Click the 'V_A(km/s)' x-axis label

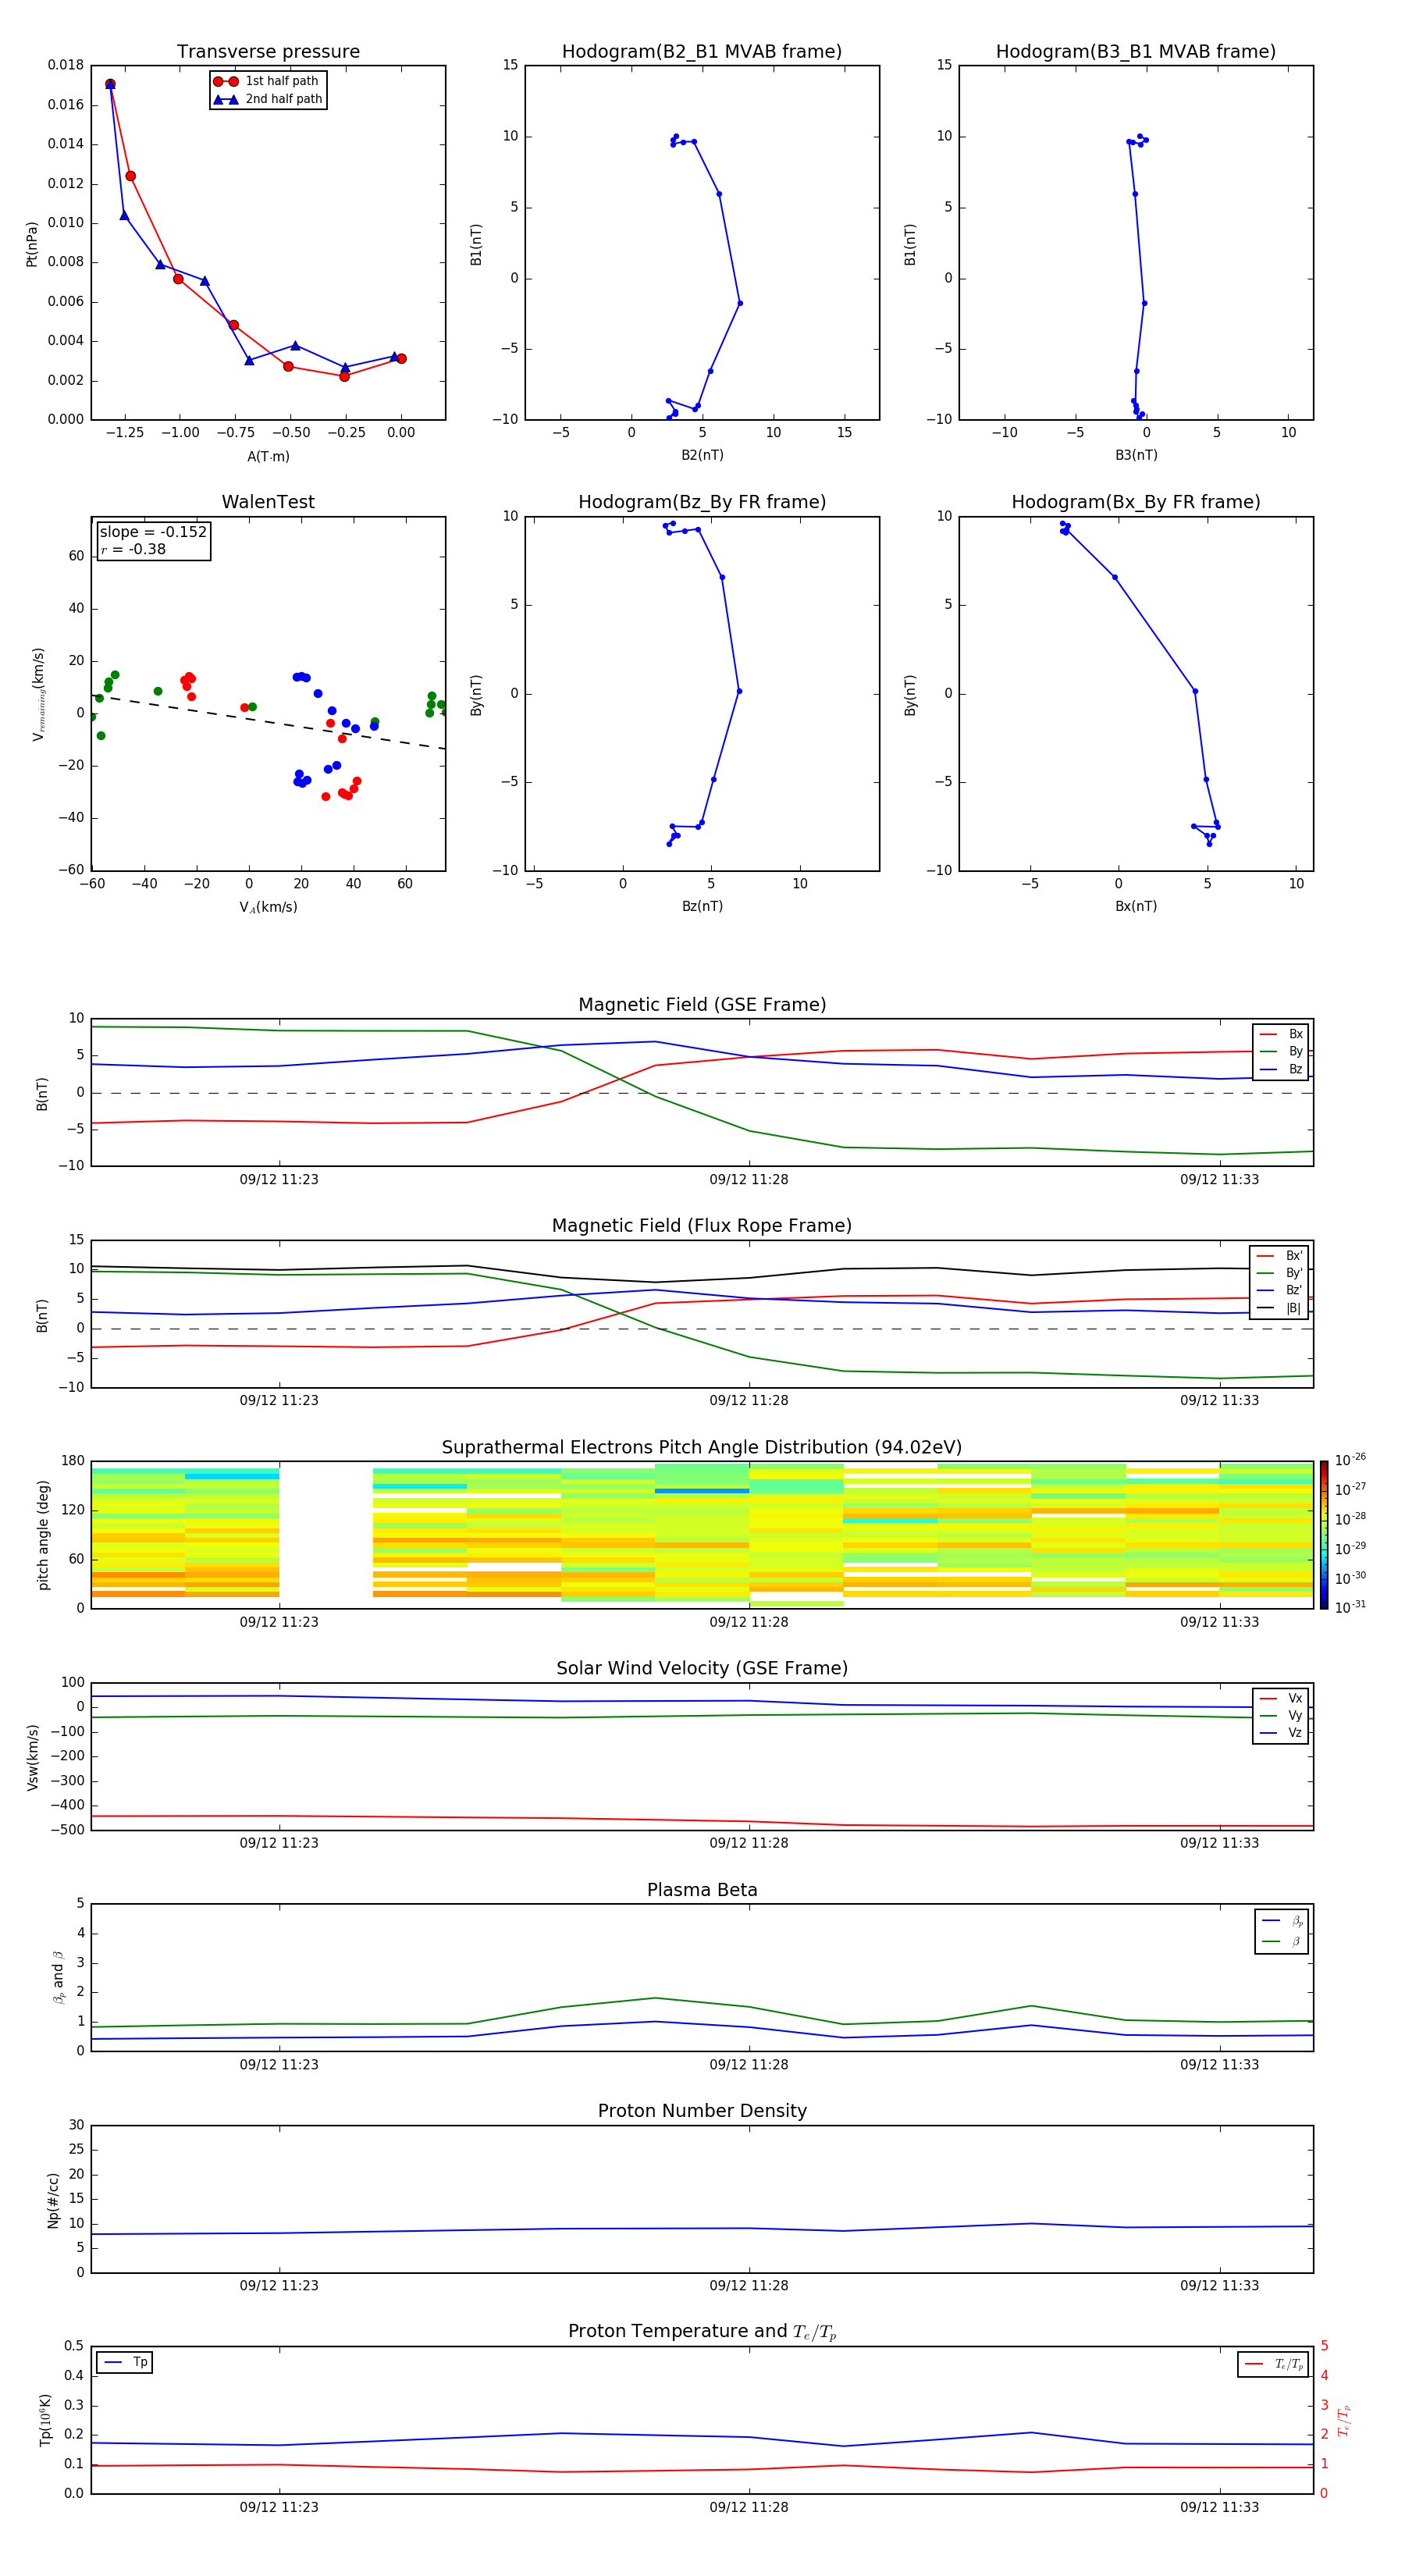point(268,907)
